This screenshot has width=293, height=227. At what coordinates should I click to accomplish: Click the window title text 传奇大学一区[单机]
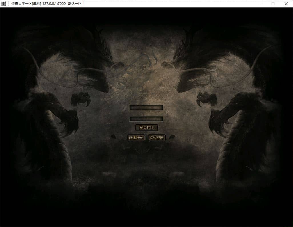(26, 4)
